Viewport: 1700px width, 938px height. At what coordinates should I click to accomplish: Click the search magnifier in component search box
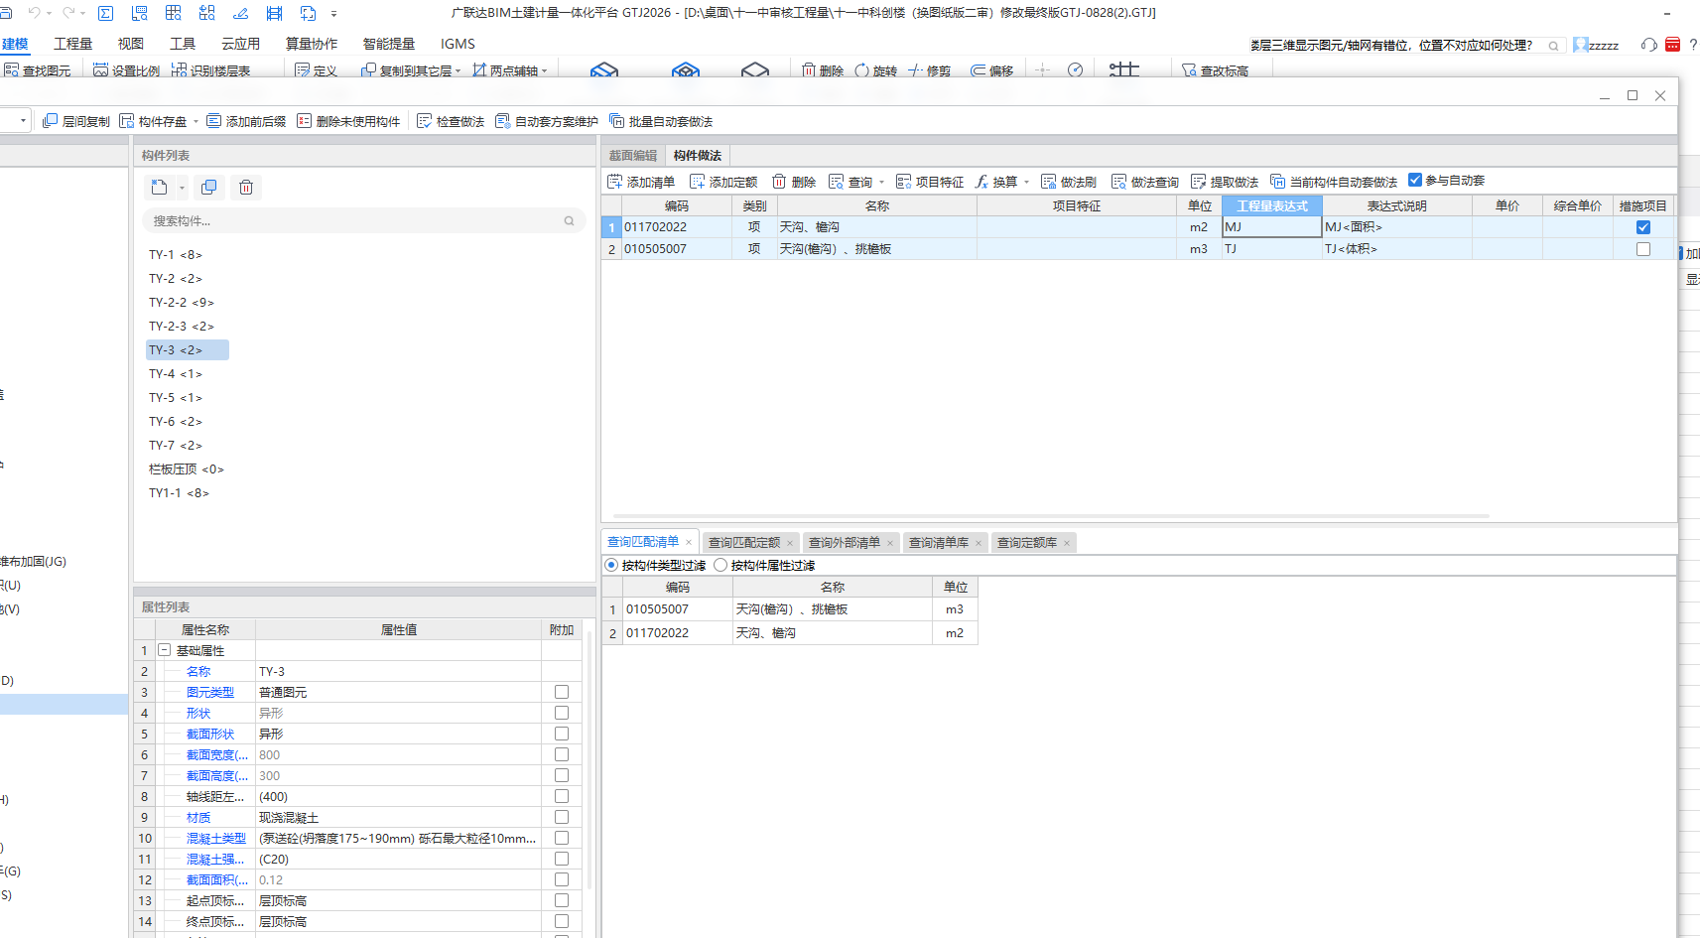[x=570, y=221]
